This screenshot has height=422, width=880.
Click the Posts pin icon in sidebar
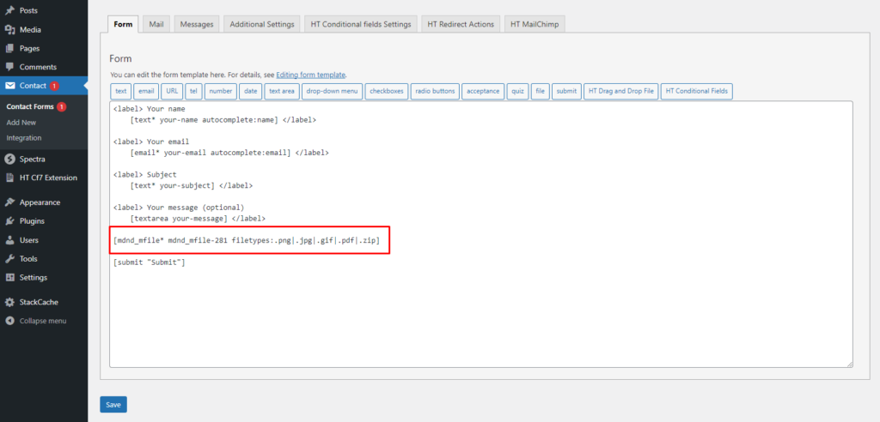(x=9, y=10)
